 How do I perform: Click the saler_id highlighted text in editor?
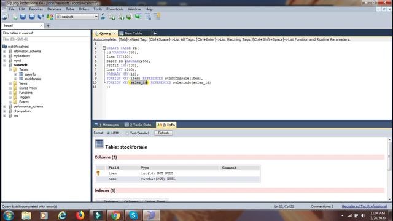[x=139, y=83]
